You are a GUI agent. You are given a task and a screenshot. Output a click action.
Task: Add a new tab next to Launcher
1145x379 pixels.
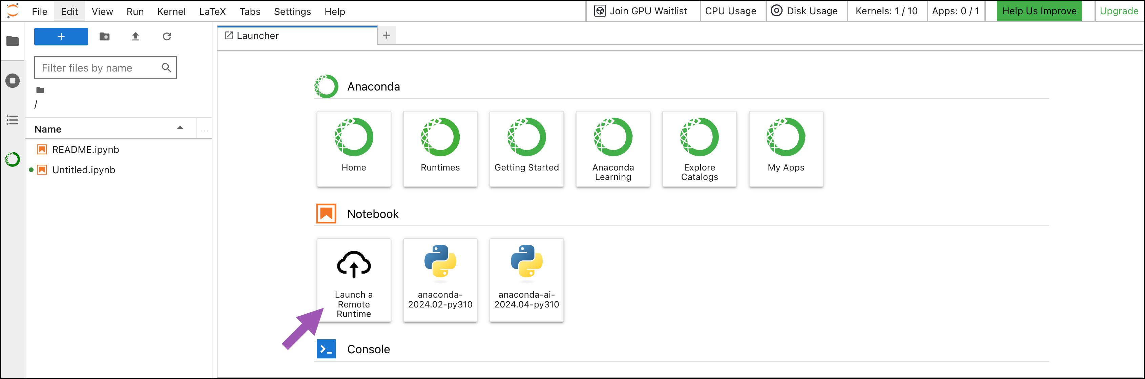pyautogui.click(x=386, y=36)
